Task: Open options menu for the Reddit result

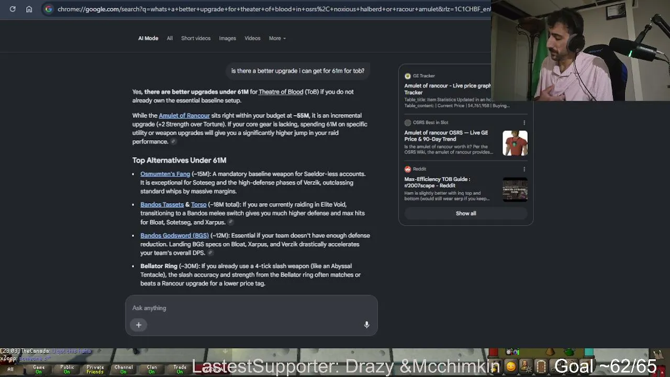Action: point(524,169)
